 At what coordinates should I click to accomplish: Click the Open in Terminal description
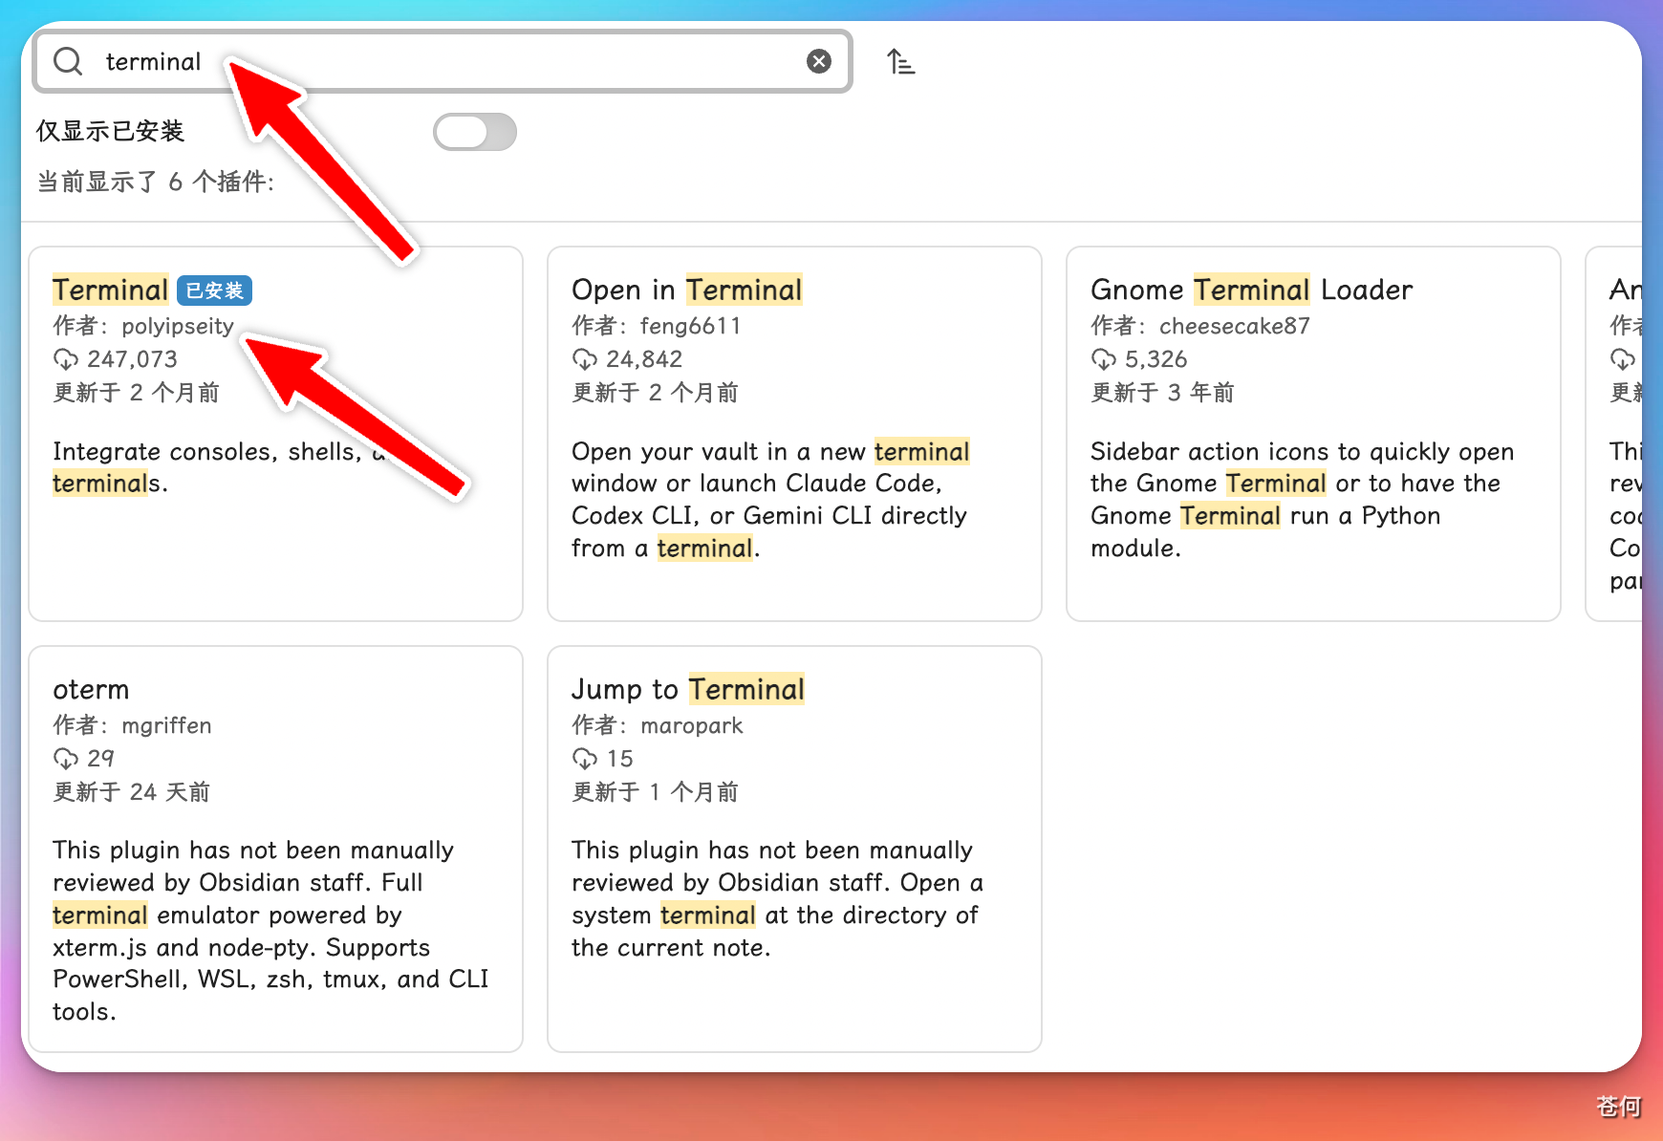pyautogui.click(x=771, y=500)
